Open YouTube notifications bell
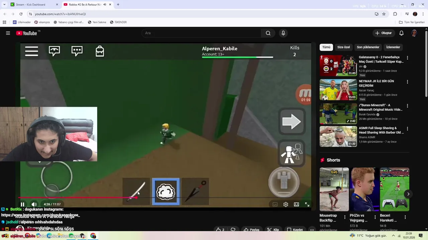The image size is (428, 240). coord(402,33)
